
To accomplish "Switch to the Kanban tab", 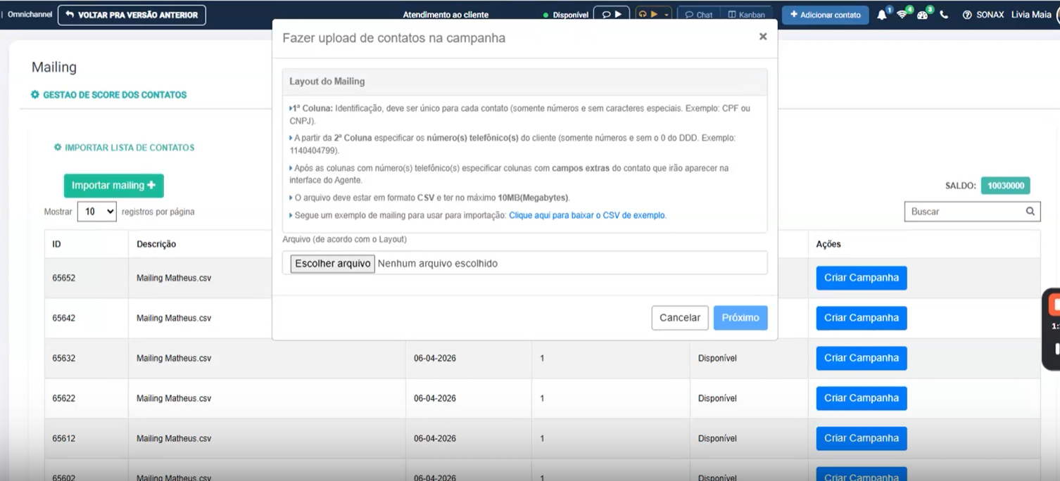I will tap(747, 15).
